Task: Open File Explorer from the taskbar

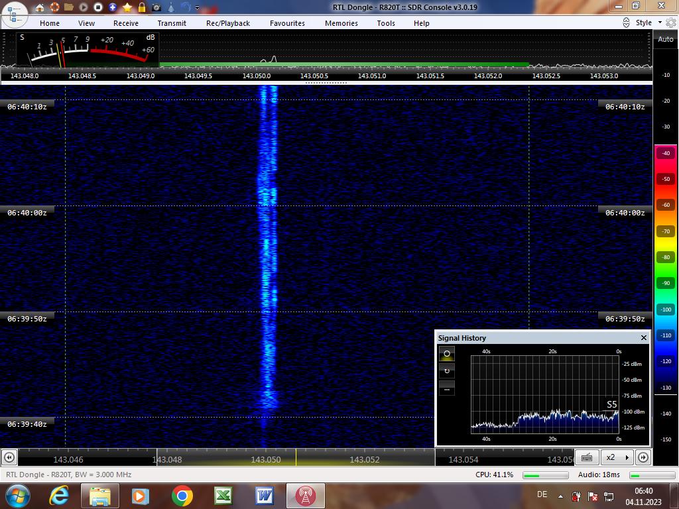Action: (99, 496)
